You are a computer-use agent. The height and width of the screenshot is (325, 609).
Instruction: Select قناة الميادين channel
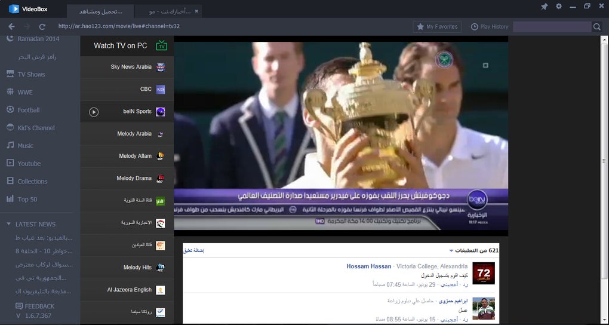coord(127,246)
